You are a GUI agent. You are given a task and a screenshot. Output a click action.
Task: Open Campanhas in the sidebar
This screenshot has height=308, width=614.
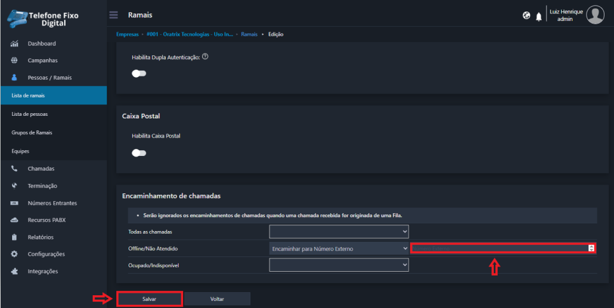(x=42, y=60)
